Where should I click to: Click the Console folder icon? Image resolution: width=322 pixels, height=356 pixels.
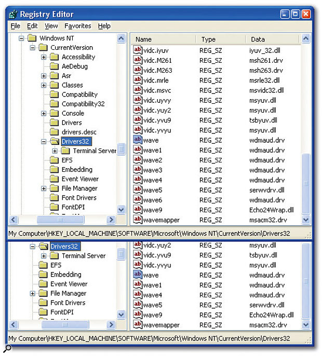55,113
